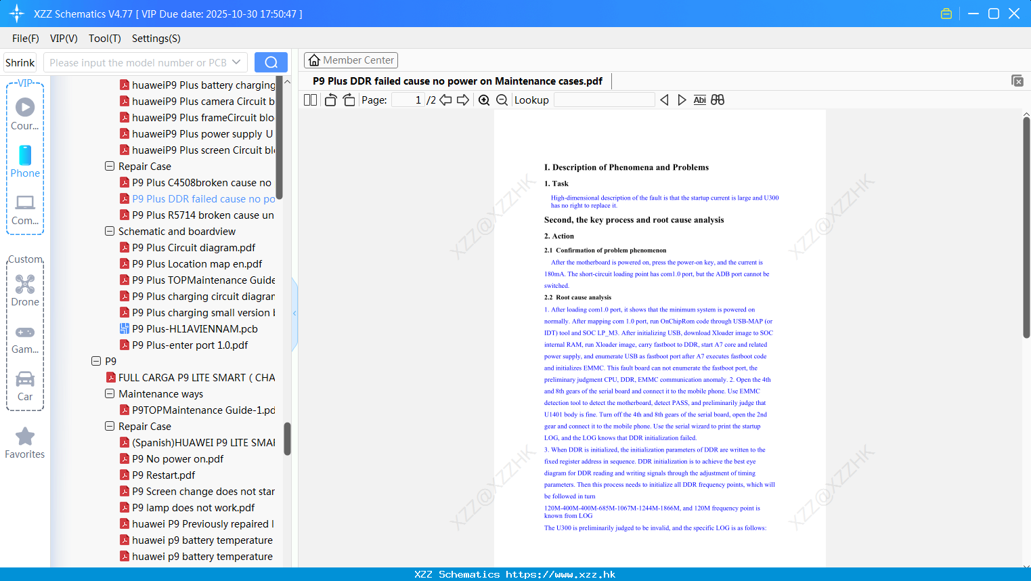Open the Settings(S) menu
The height and width of the screenshot is (581, 1031).
click(156, 39)
